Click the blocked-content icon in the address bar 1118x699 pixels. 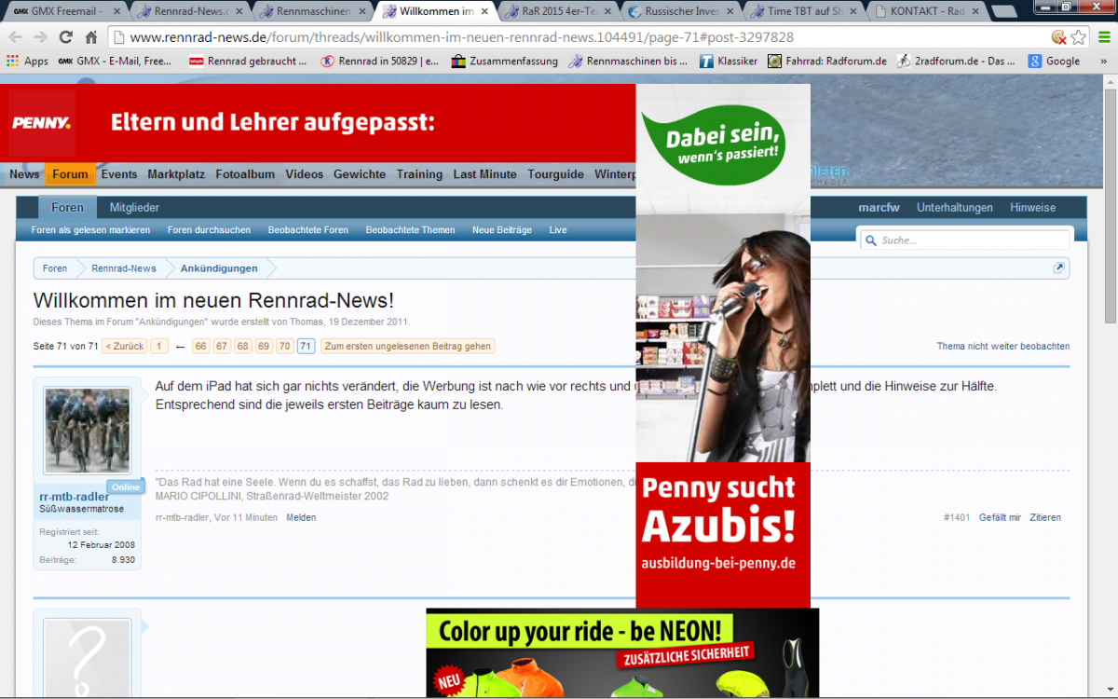pos(1058,37)
